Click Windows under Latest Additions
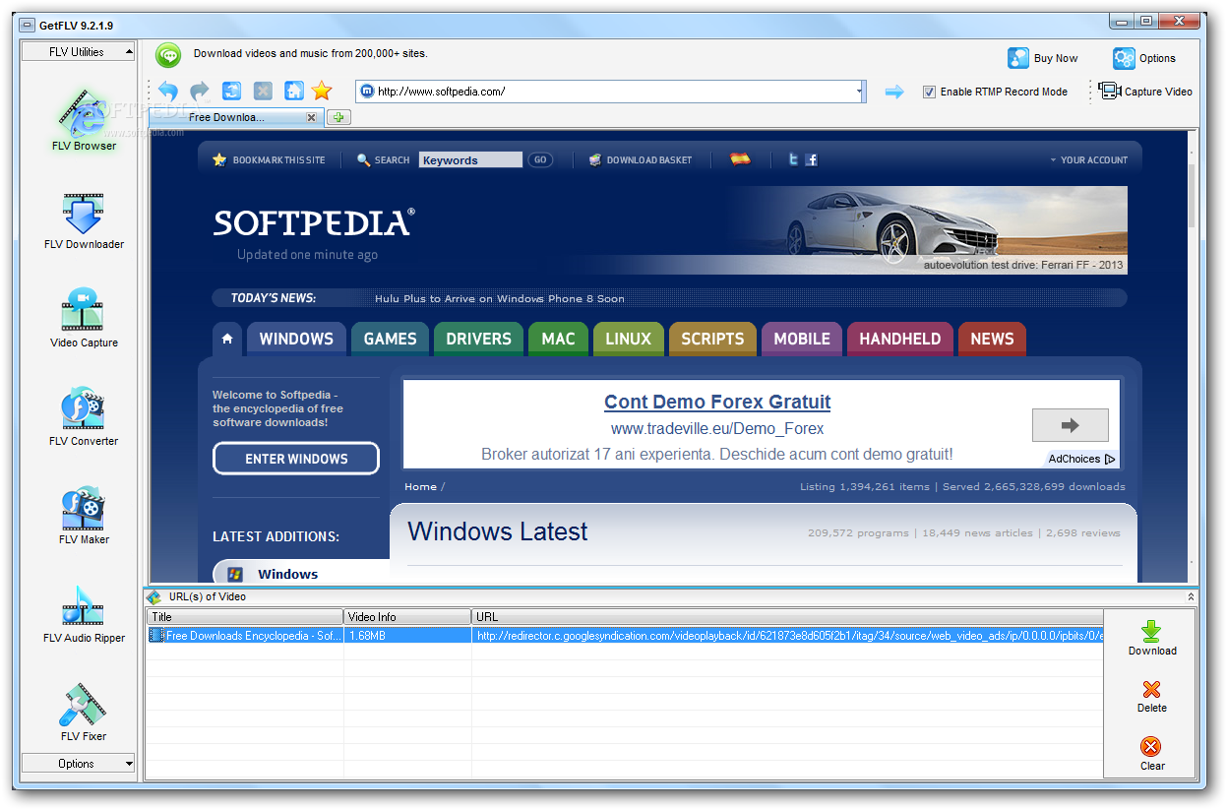This screenshot has width=1227, height=810. tap(287, 574)
